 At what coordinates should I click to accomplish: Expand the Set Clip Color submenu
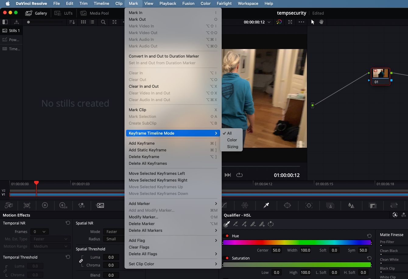[x=173, y=264]
